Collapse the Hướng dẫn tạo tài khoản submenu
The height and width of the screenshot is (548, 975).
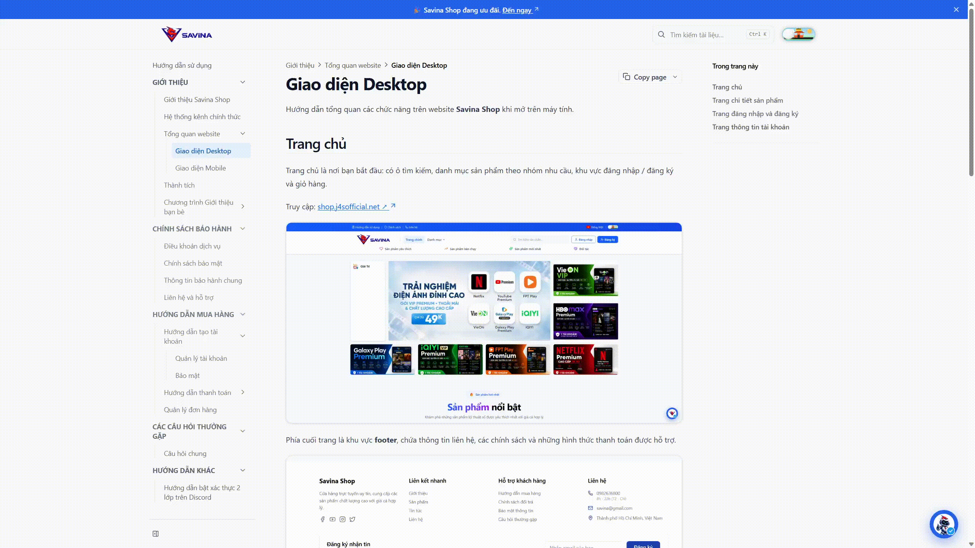pyautogui.click(x=243, y=336)
